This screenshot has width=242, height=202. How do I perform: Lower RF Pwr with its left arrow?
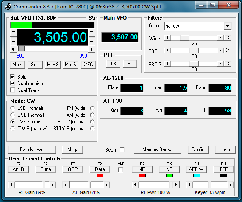click(x=135, y=185)
